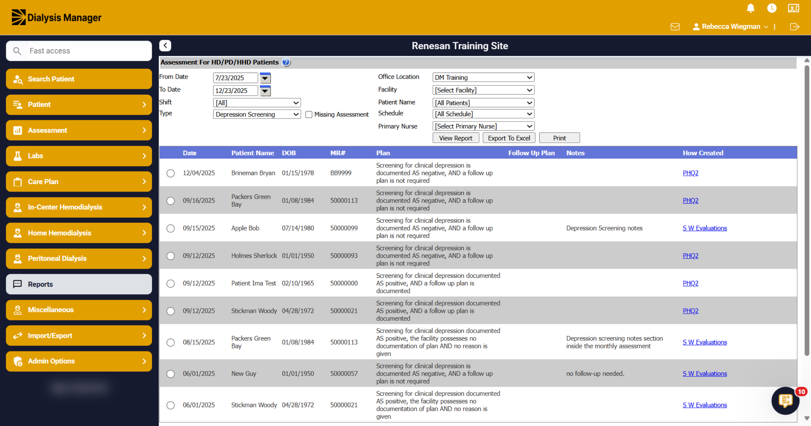Open the Type dropdown showing Depression Screening
The width and height of the screenshot is (811, 426).
[x=257, y=114]
